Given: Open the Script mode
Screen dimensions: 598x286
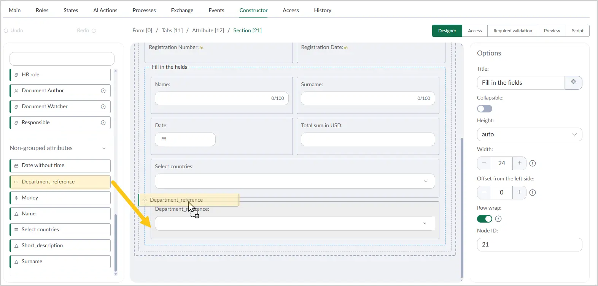Looking at the screenshot, I should pos(577,31).
